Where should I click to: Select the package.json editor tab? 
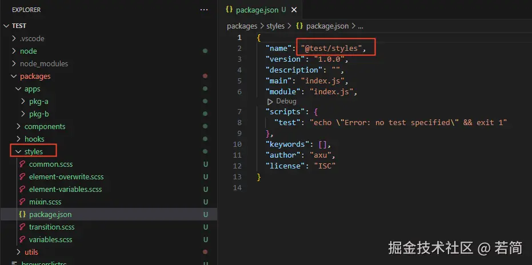point(261,10)
